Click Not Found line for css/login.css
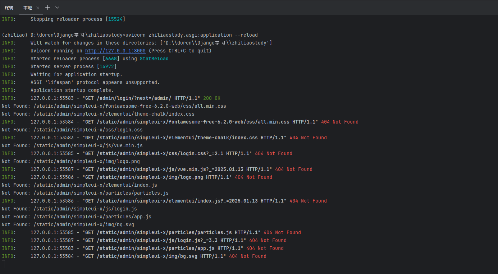This screenshot has width=498, height=274. point(72,130)
